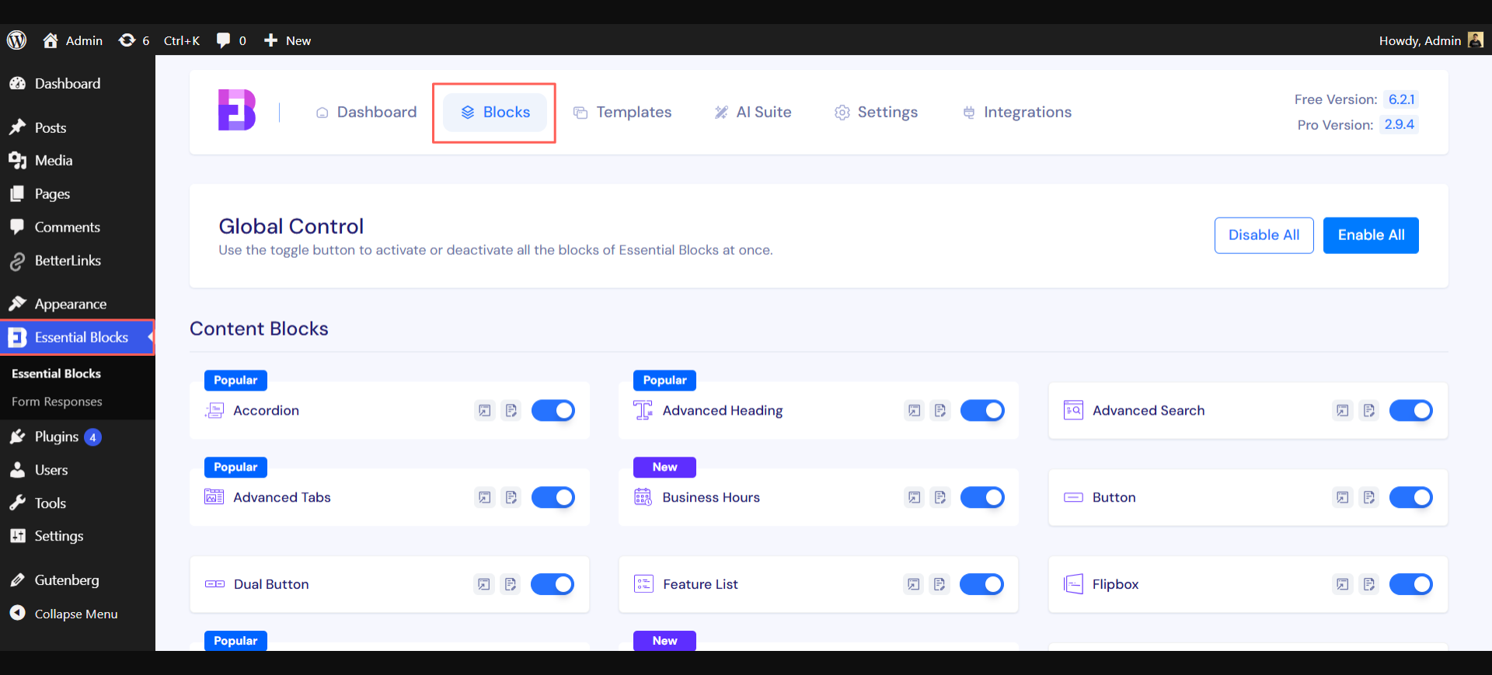Toggle the Accordion block switch
The width and height of the screenshot is (1492, 675).
pos(553,410)
